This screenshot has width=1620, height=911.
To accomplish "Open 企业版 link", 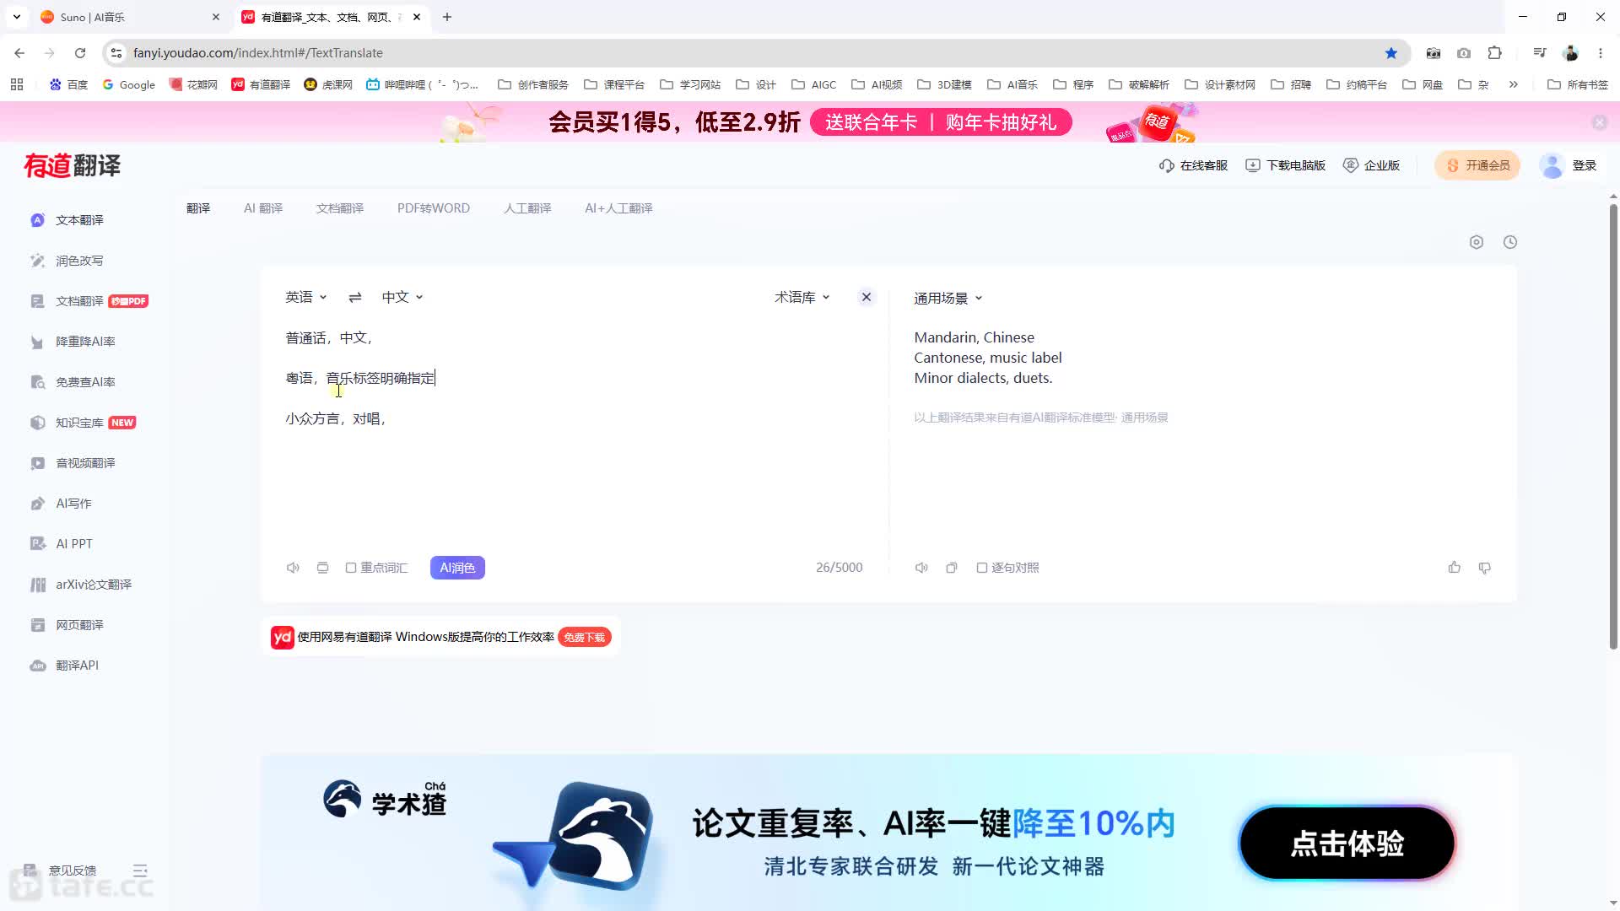I will pyautogui.click(x=1372, y=165).
